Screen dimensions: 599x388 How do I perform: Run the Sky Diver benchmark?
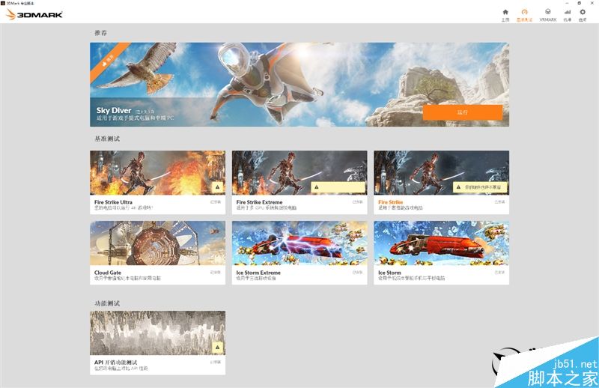tap(462, 112)
